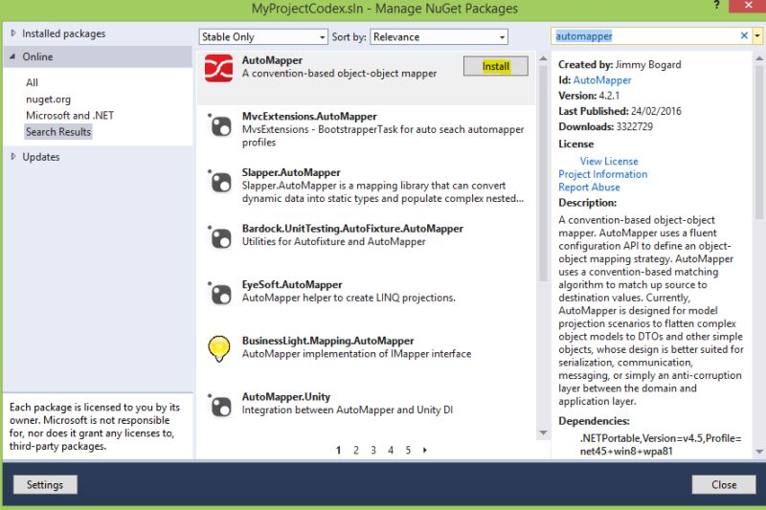Click the details pane scroll down arrow
This screenshot has height=510, width=766.
758,452
